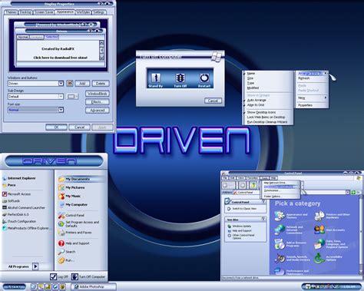The width and height of the screenshot is (364, 291).
Task: Click the Stand By icon in Turn Off dialog
Action: pyautogui.click(x=156, y=78)
